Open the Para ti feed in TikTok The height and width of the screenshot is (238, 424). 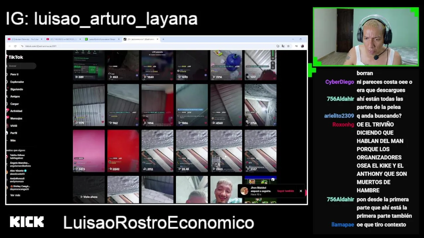(14, 74)
